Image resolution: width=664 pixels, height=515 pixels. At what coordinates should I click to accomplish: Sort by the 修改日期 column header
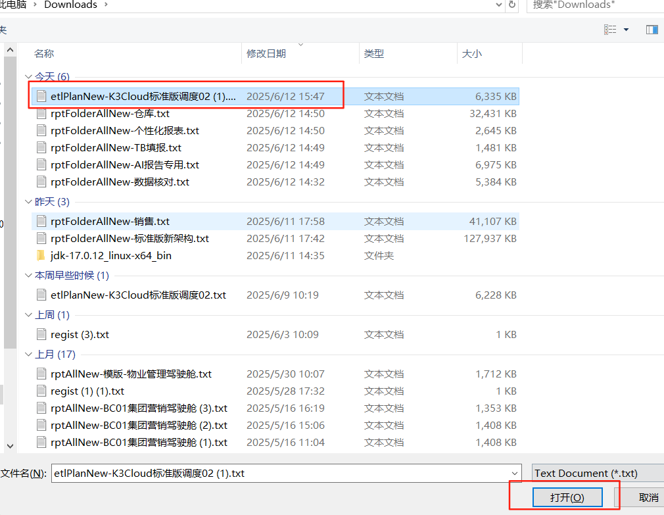(x=266, y=54)
